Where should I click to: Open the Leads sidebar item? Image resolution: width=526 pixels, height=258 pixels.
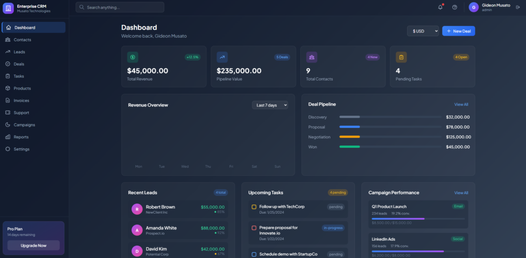[34, 52]
